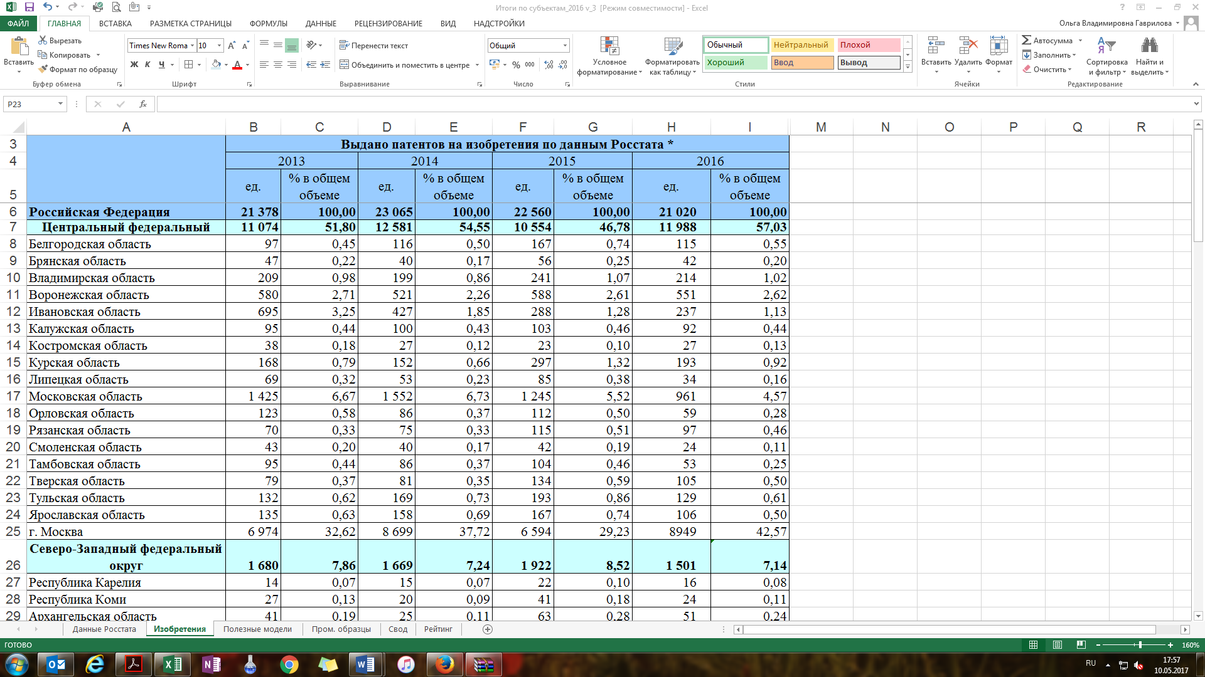The image size is (1205, 677).
Task: Click the Percent Style icon
Action: point(516,65)
